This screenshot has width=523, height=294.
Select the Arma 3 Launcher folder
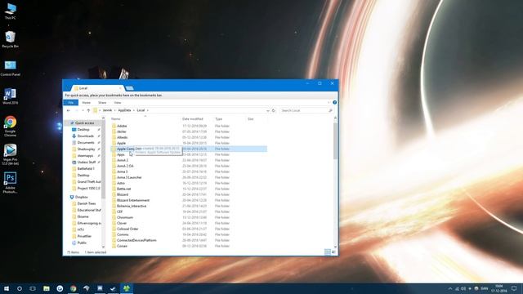pyautogui.click(x=129, y=177)
